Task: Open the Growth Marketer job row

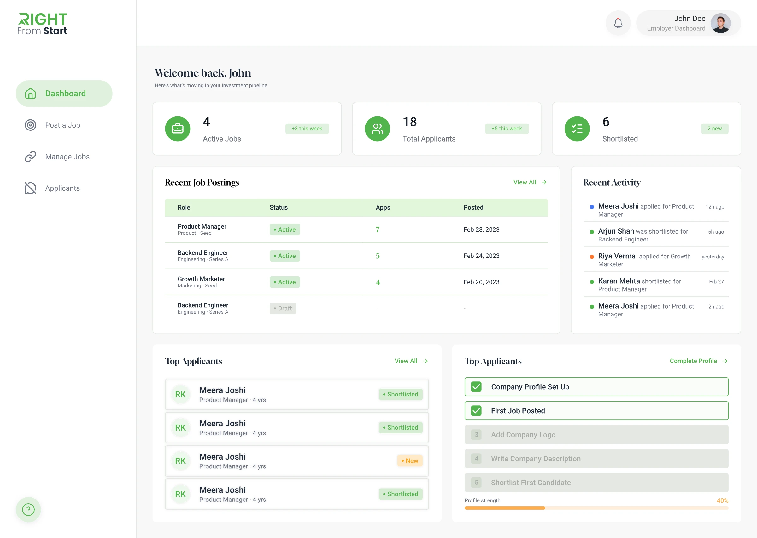Action: click(356, 282)
